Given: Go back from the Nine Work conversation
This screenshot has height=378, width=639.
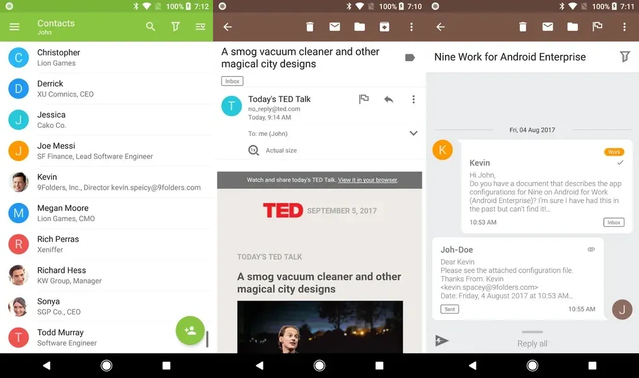Looking at the screenshot, I should [440, 27].
